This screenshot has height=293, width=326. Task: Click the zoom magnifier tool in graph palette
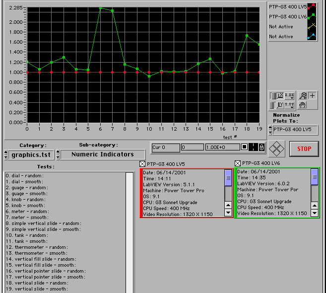point(303,95)
